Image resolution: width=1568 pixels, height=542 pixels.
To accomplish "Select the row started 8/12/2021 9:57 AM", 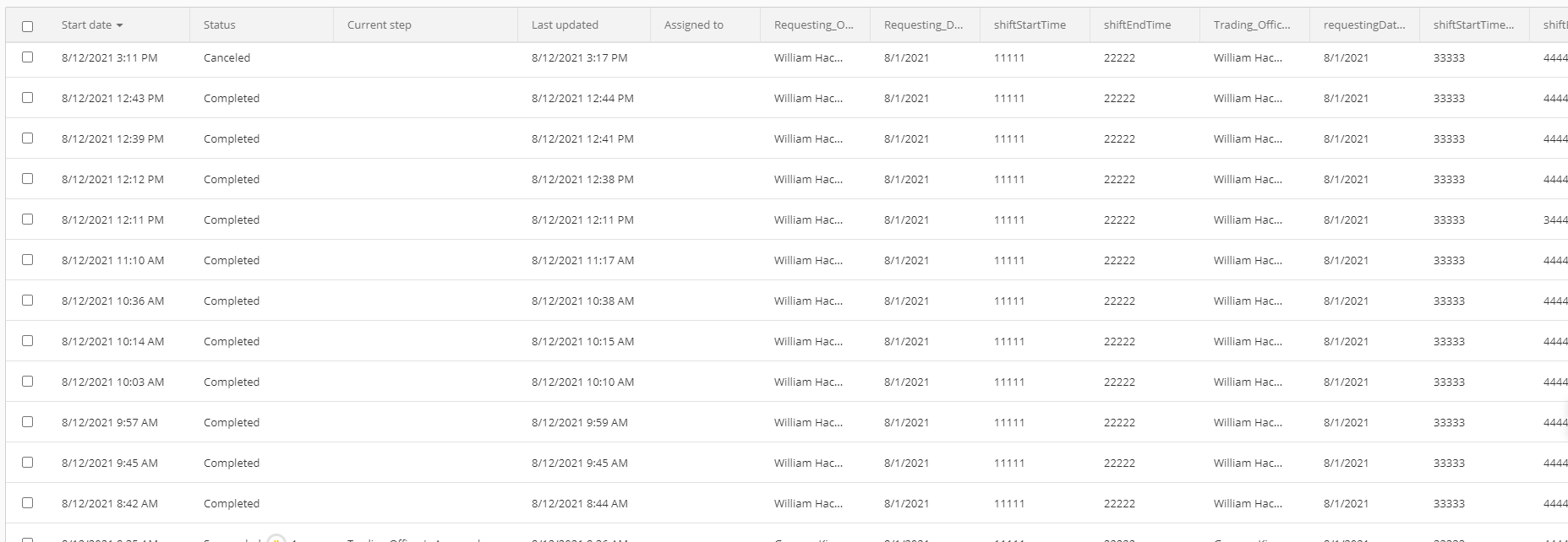I will click(x=28, y=422).
